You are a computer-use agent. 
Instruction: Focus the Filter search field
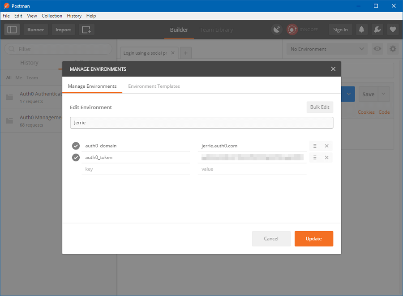(x=58, y=49)
